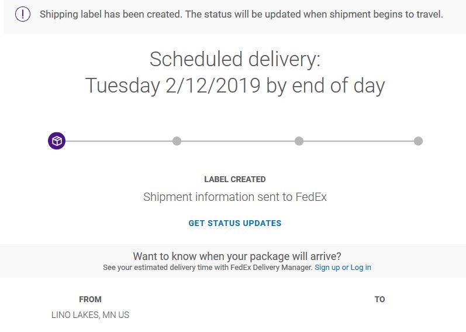Screen dimensions: 466x332
Task: Click the exclamation alert icon
Action: tap(22, 14)
